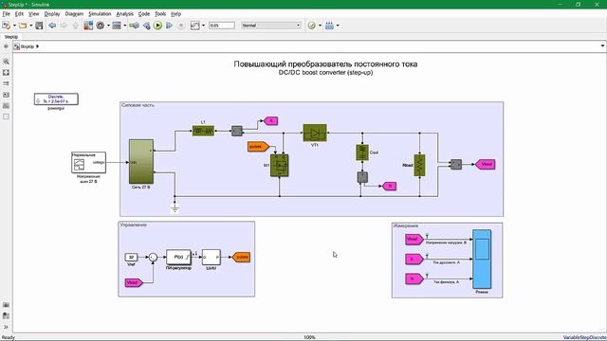Open the File menu
The width and height of the screenshot is (607, 341).
tap(7, 14)
